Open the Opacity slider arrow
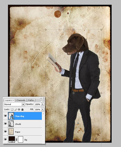The image size is (121, 147). coord(42,104)
